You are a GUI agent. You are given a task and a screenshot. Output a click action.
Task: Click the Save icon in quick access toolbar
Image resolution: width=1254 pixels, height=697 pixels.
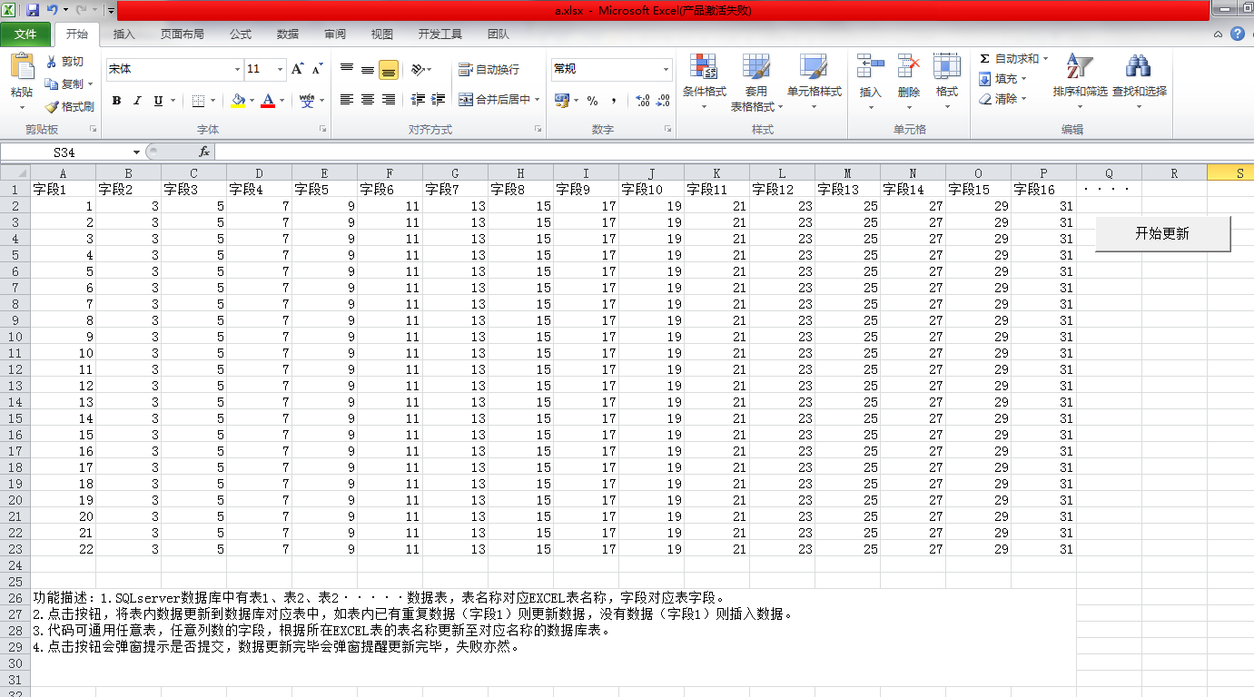click(x=33, y=11)
